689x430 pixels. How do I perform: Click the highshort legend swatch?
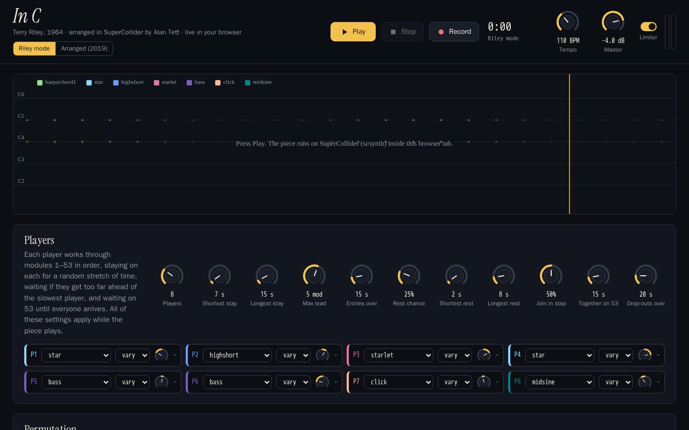tap(116, 83)
